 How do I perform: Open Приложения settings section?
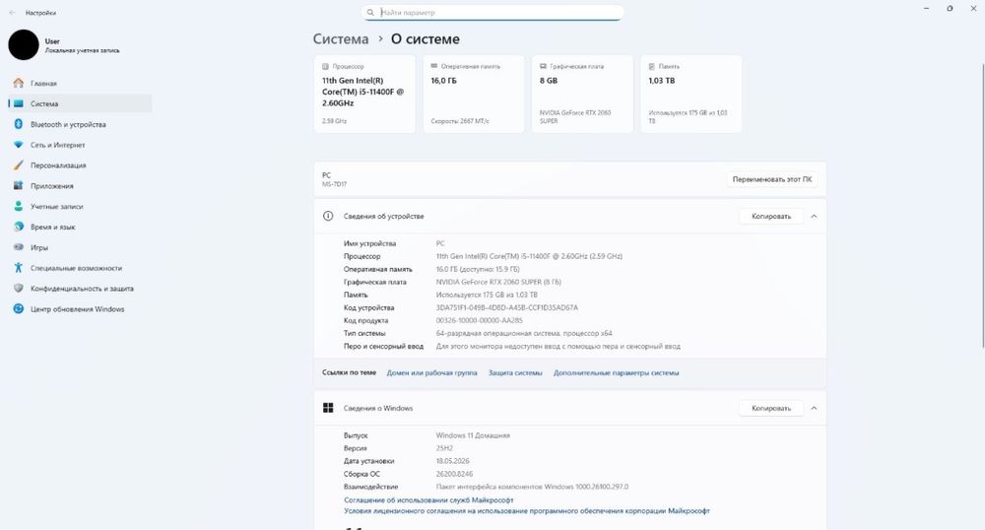(80, 186)
